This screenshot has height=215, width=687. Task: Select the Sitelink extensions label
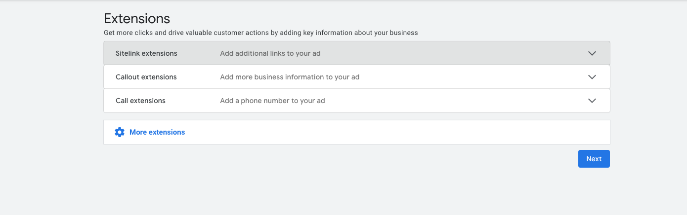click(x=146, y=53)
